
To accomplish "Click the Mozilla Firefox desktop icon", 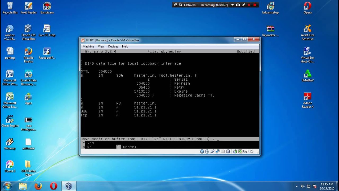I will (x=29, y=55).
